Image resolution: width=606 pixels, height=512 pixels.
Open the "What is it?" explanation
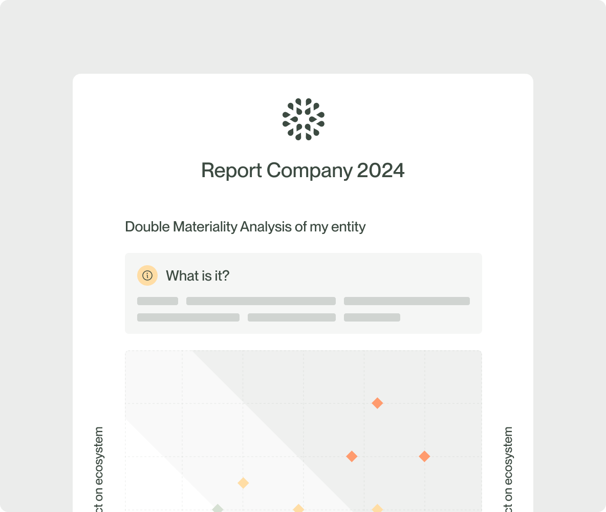click(x=198, y=276)
